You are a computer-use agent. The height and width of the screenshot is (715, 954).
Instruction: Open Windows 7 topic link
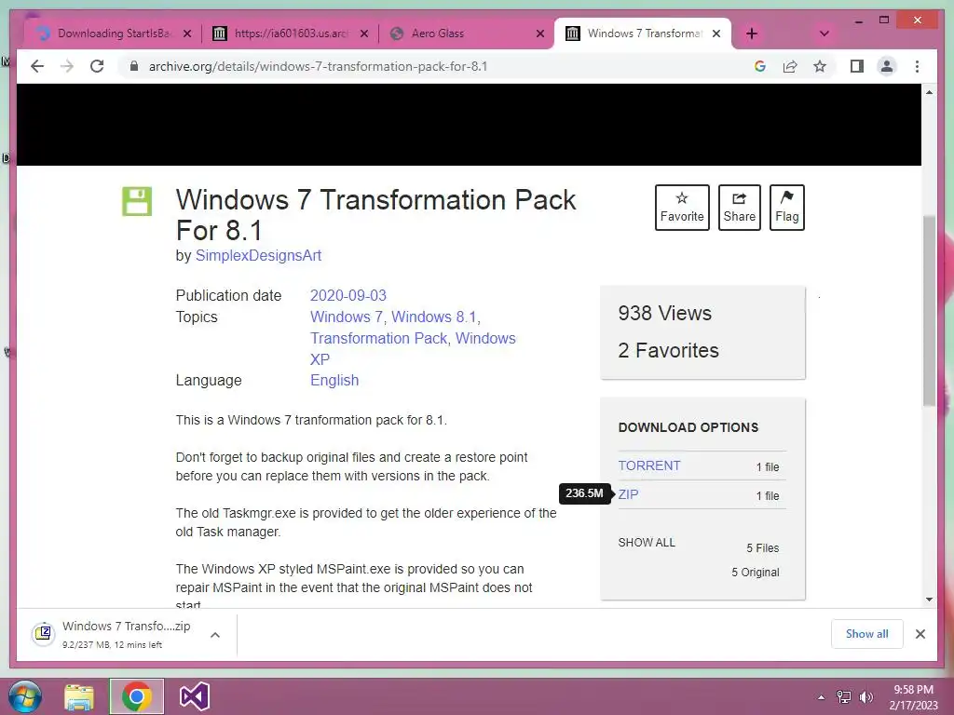coord(347,317)
